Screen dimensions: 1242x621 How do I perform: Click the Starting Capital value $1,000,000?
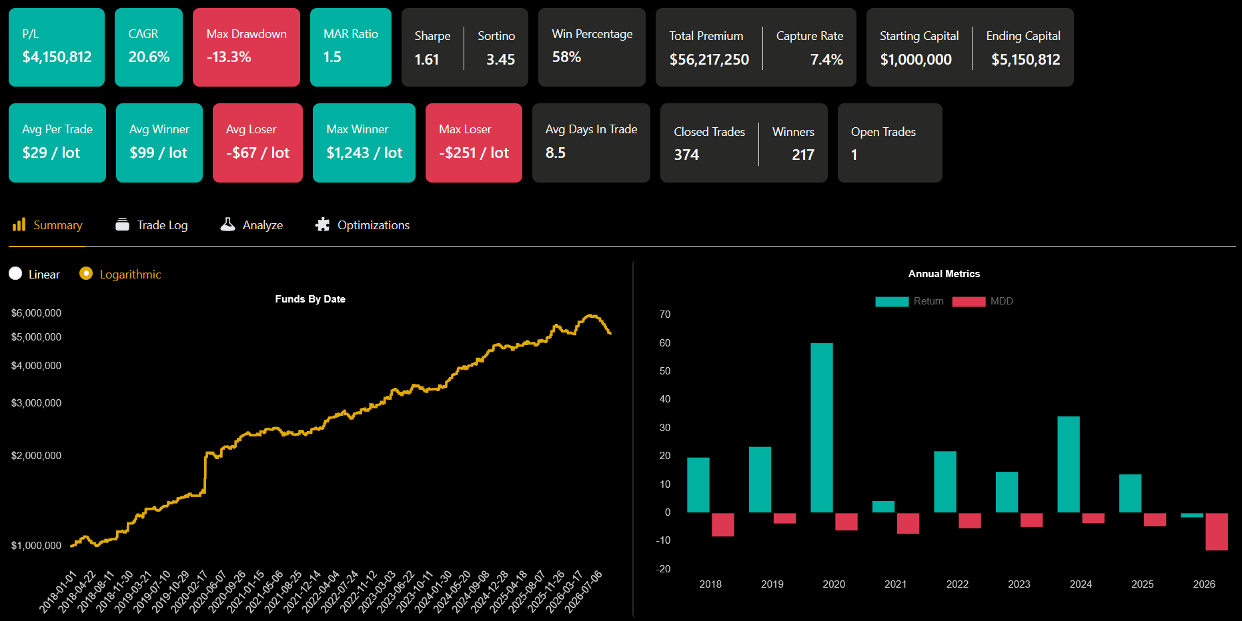(916, 60)
